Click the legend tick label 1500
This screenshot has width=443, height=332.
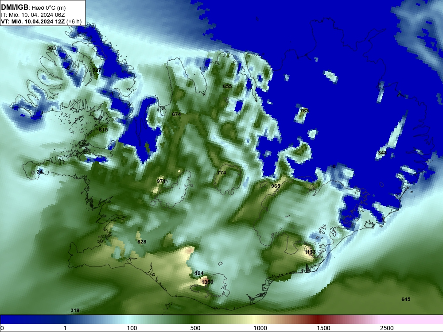323,328
